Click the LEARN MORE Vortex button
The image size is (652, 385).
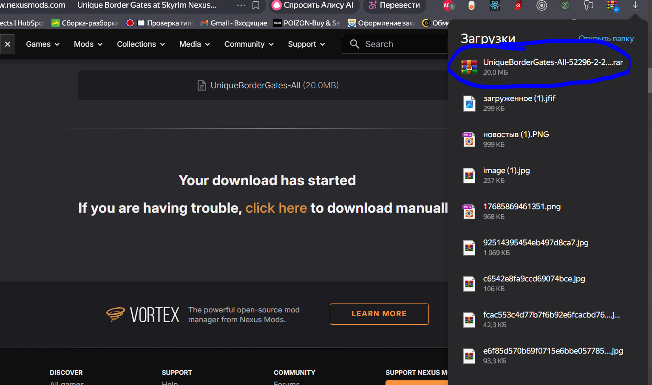click(x=379, y=314)
